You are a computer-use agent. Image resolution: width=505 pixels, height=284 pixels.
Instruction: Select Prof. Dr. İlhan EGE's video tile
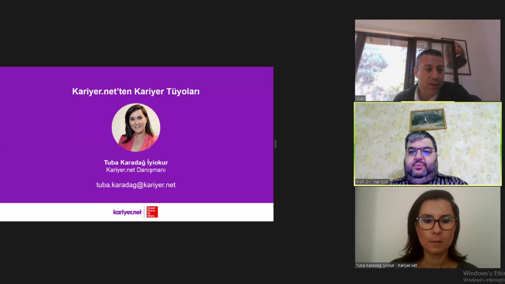point(428,144)
